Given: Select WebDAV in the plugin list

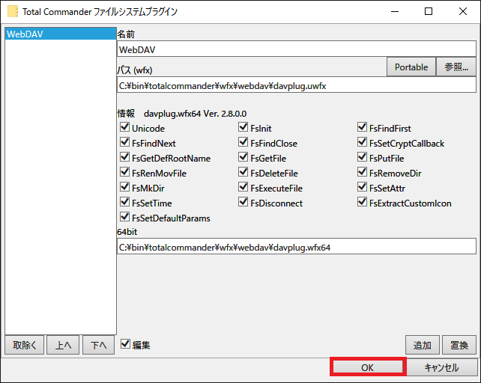Looking at the screenshot, I should tap(61, 34).
